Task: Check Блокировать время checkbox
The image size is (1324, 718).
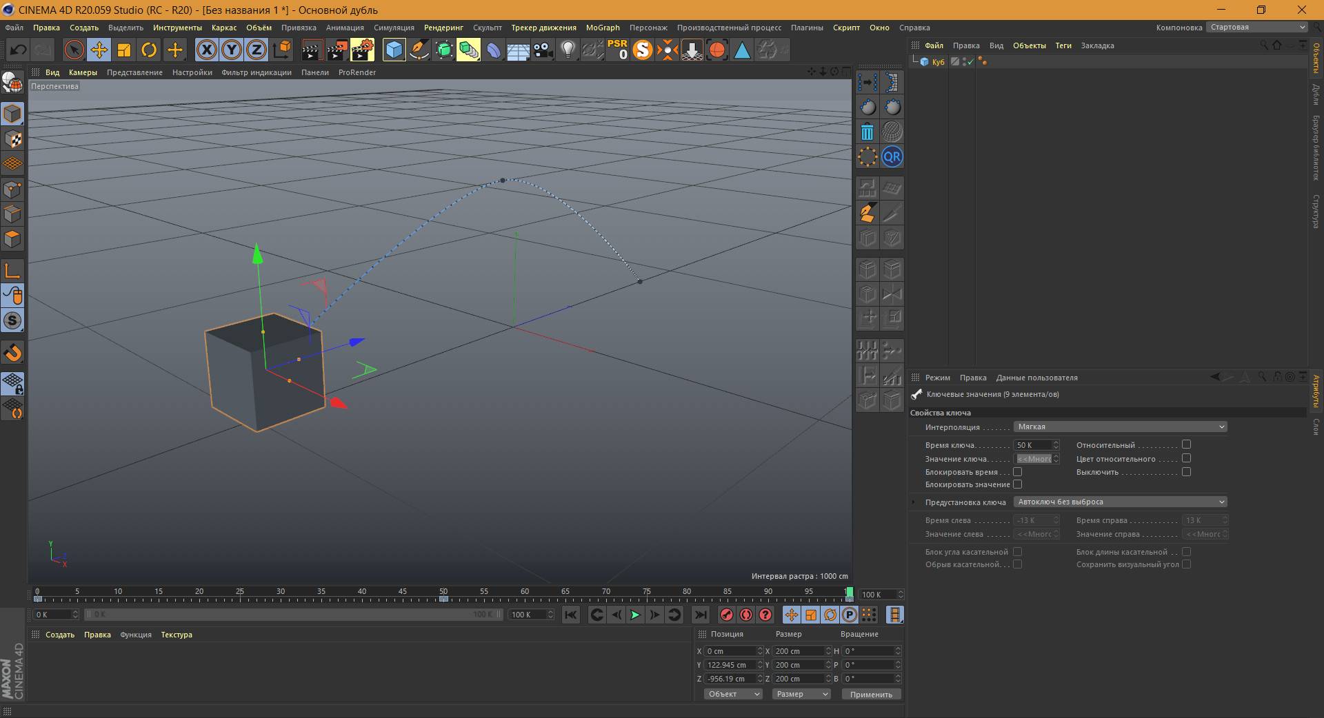Action: [1017, 472]
